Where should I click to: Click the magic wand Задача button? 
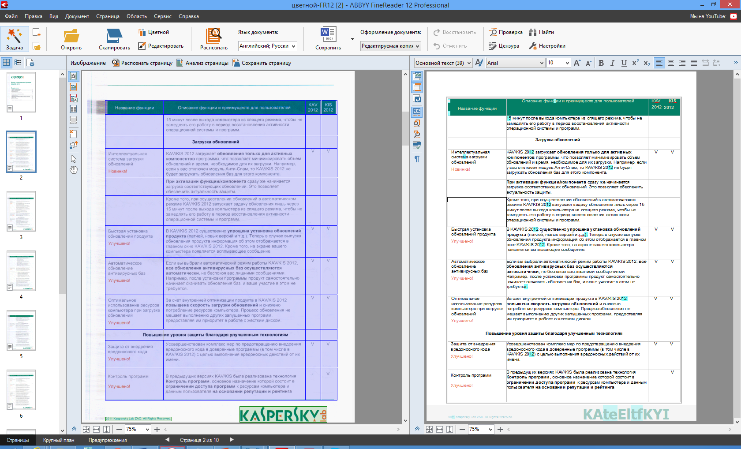(15, 39)
